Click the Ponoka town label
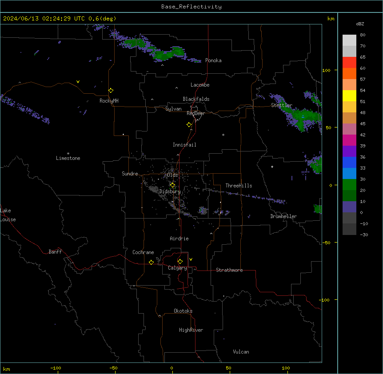This screenshot has width=383, height=374. tap(213, 60)
